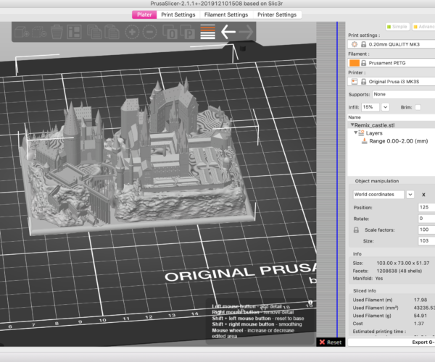Screen dimensions: 435x362
Task: Collapse the Remix_castle.stl tree node
Action: tap(352, 125)
